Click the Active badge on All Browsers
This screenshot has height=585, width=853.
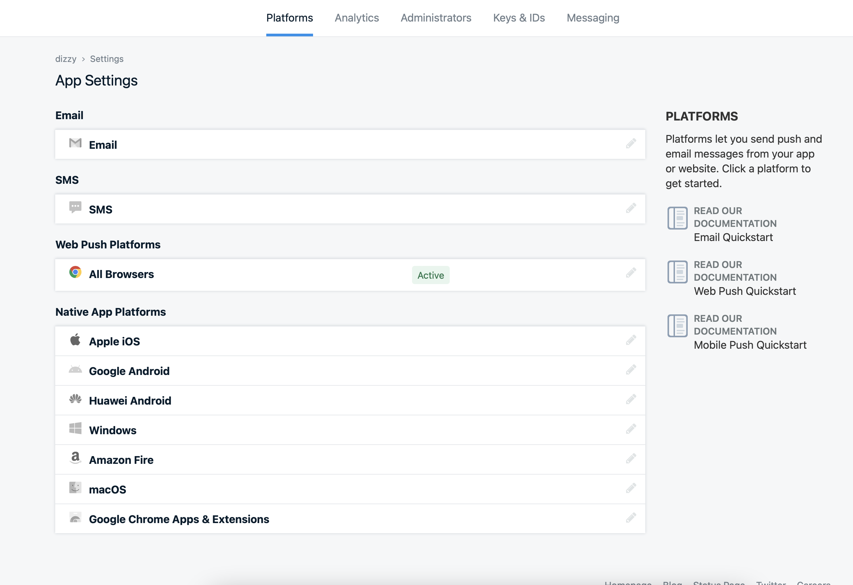click(x=430, y=275)
